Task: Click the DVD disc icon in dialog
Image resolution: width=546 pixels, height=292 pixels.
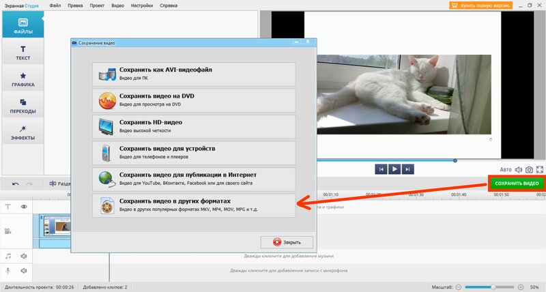Action: pos(107,100)
